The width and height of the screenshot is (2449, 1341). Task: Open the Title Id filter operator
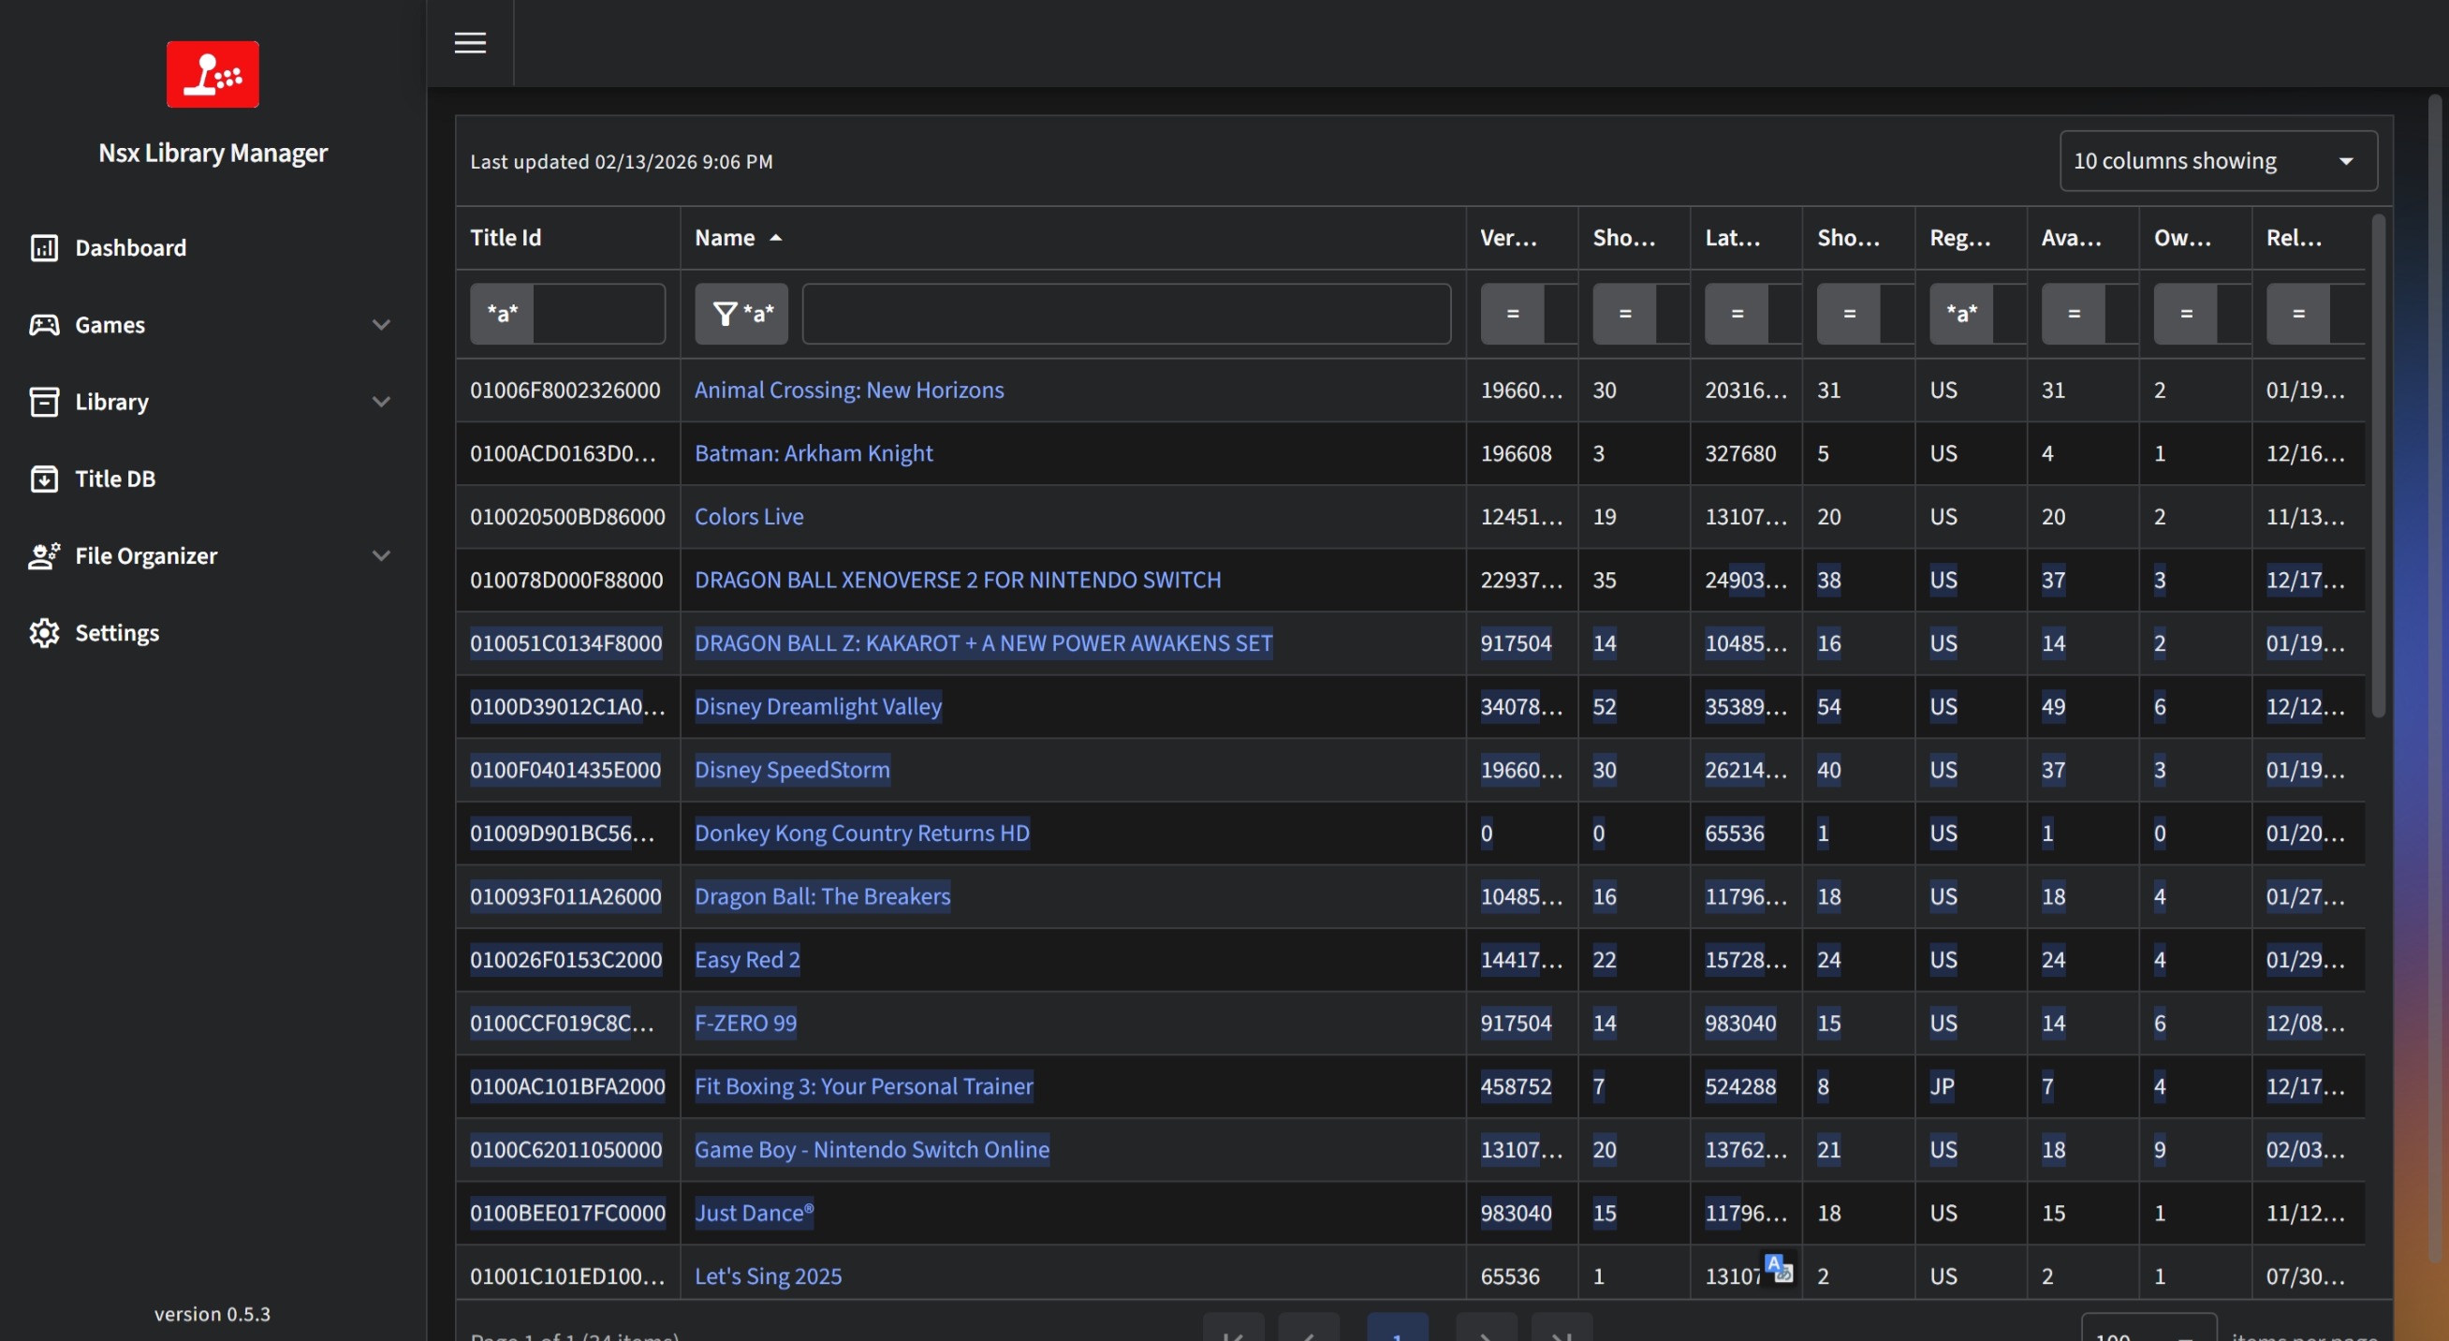[x=502, y=314]
